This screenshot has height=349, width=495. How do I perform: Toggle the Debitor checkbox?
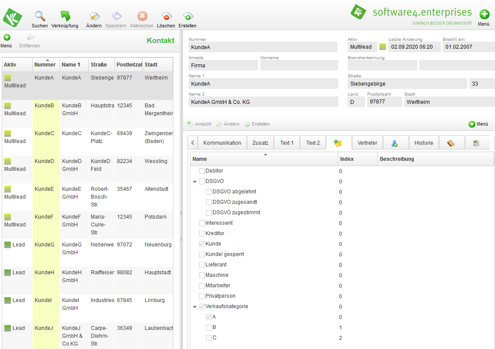(202, 171)
